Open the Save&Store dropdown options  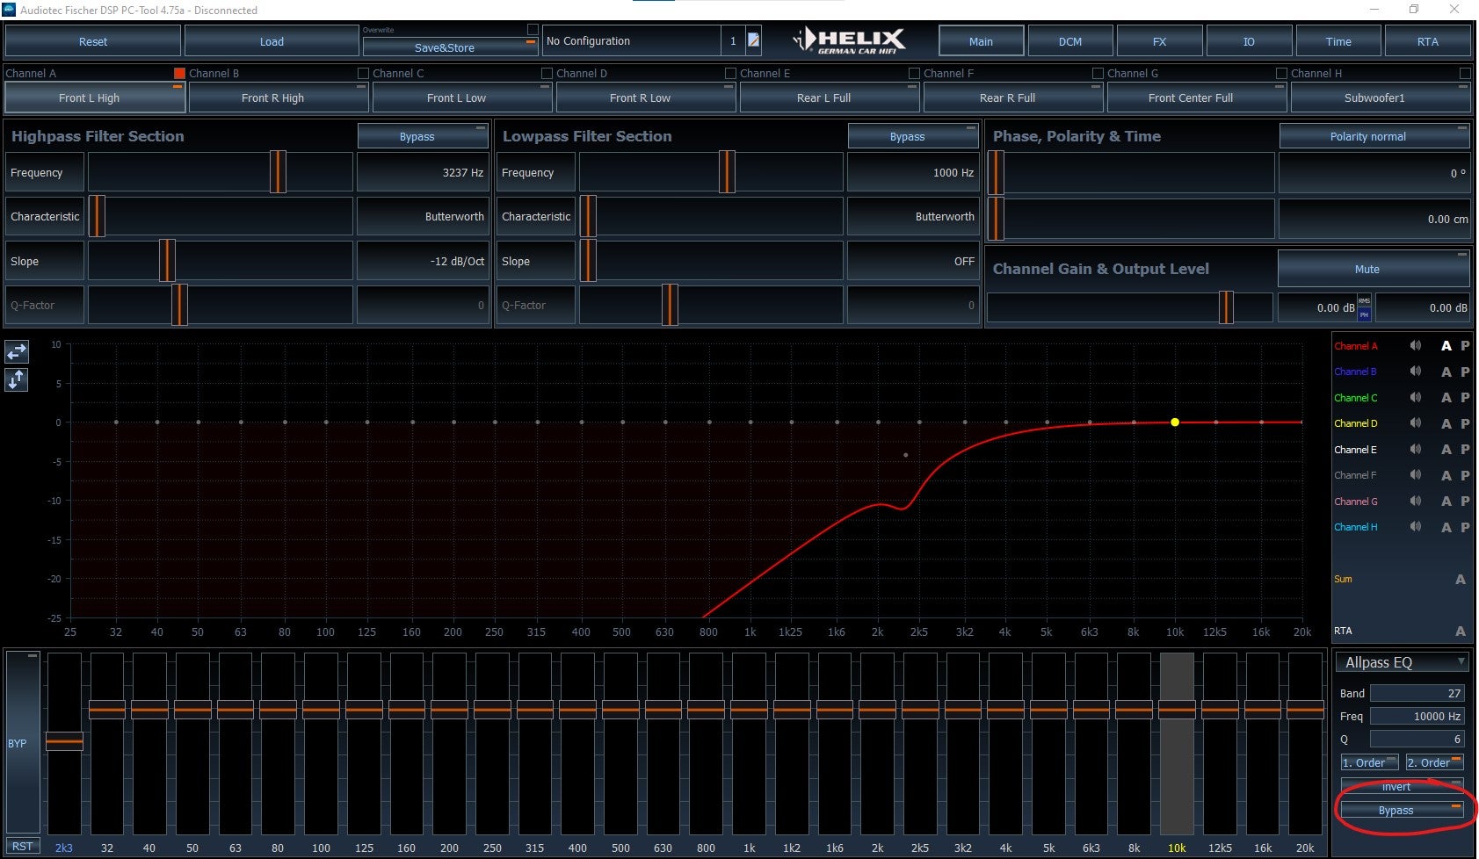[x=531, y=41]
